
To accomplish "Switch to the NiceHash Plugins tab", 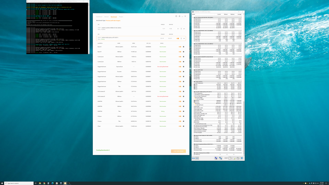I will tap(121, 17).
